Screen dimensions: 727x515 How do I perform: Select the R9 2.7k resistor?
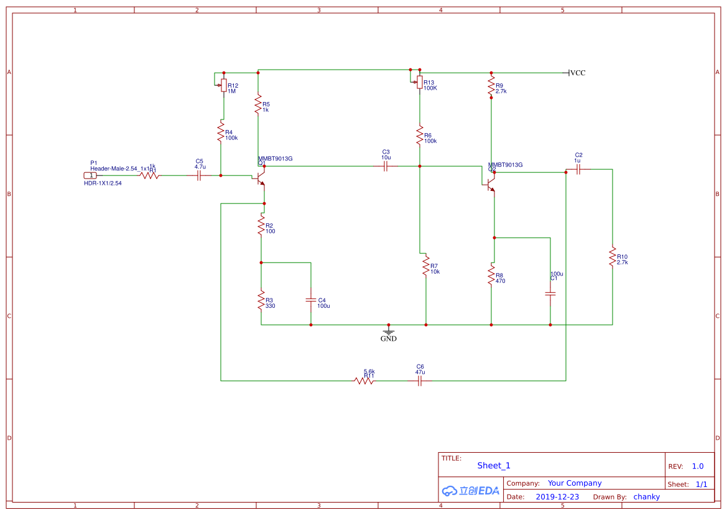click(491, 86)
